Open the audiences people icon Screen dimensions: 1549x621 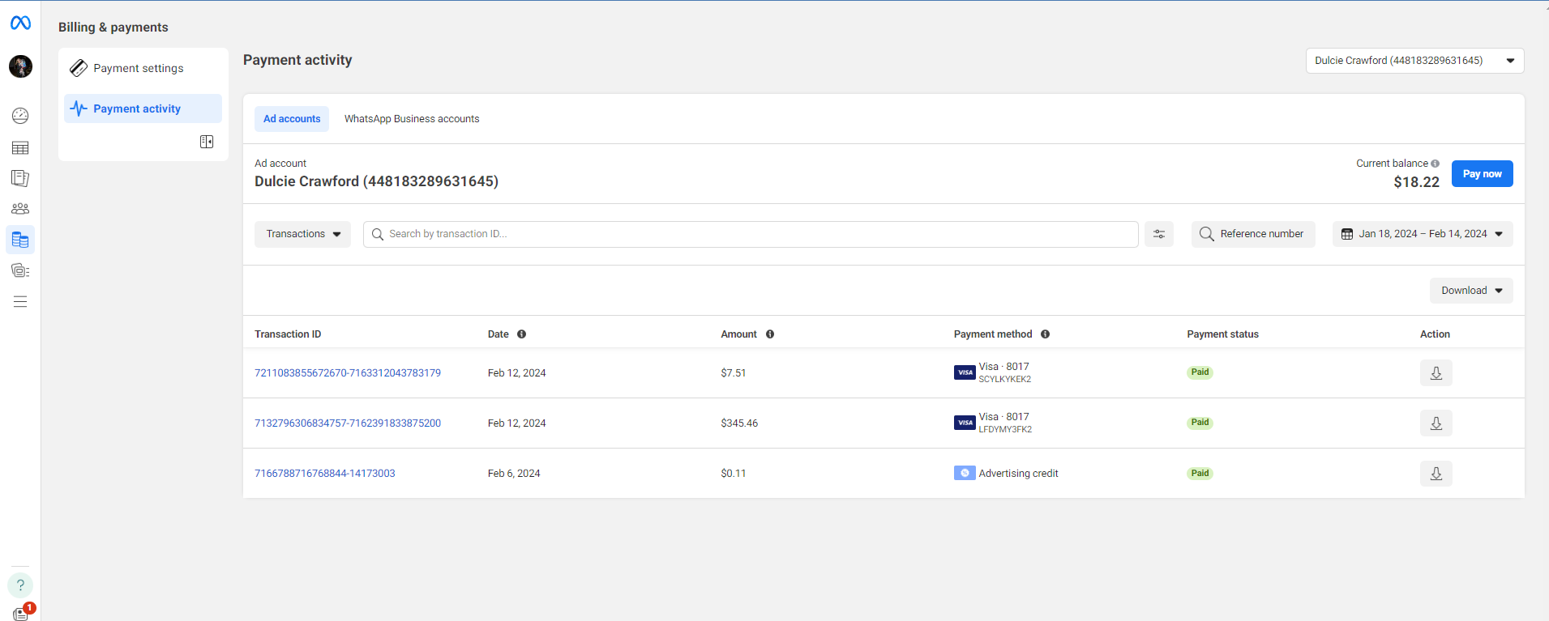click(x=20, y=209)
